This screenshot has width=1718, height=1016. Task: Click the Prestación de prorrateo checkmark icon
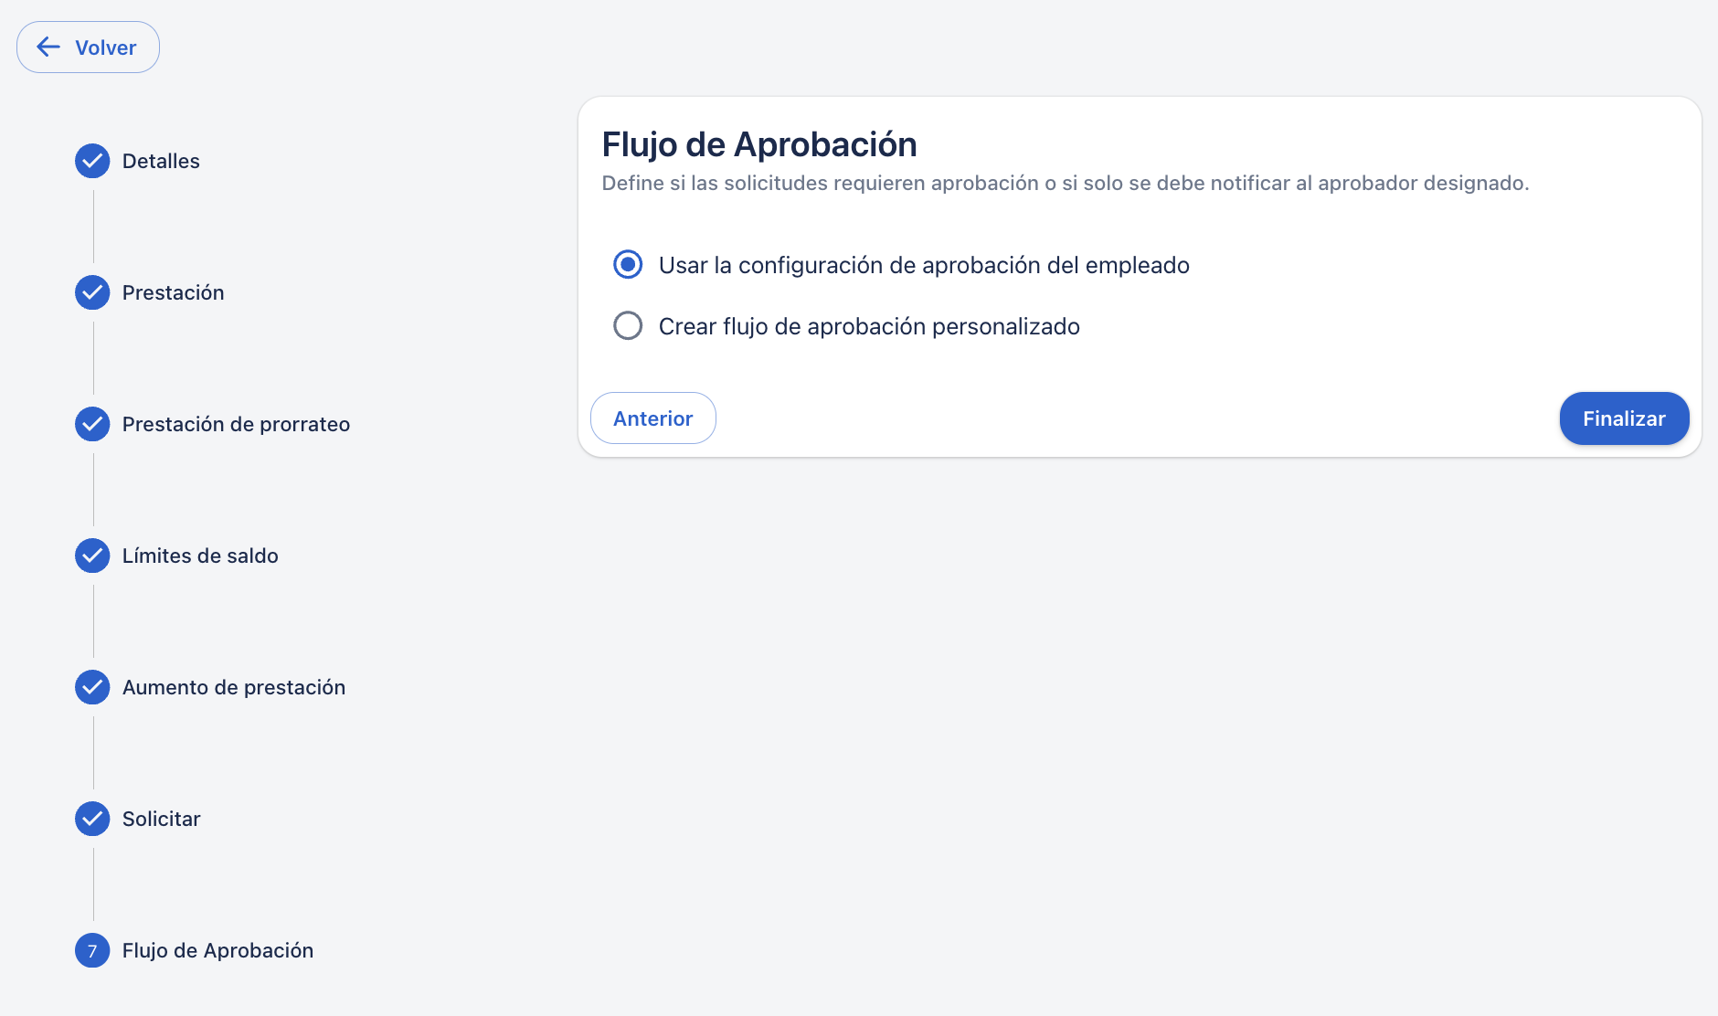pyautogui.click(x=92, y=424)
